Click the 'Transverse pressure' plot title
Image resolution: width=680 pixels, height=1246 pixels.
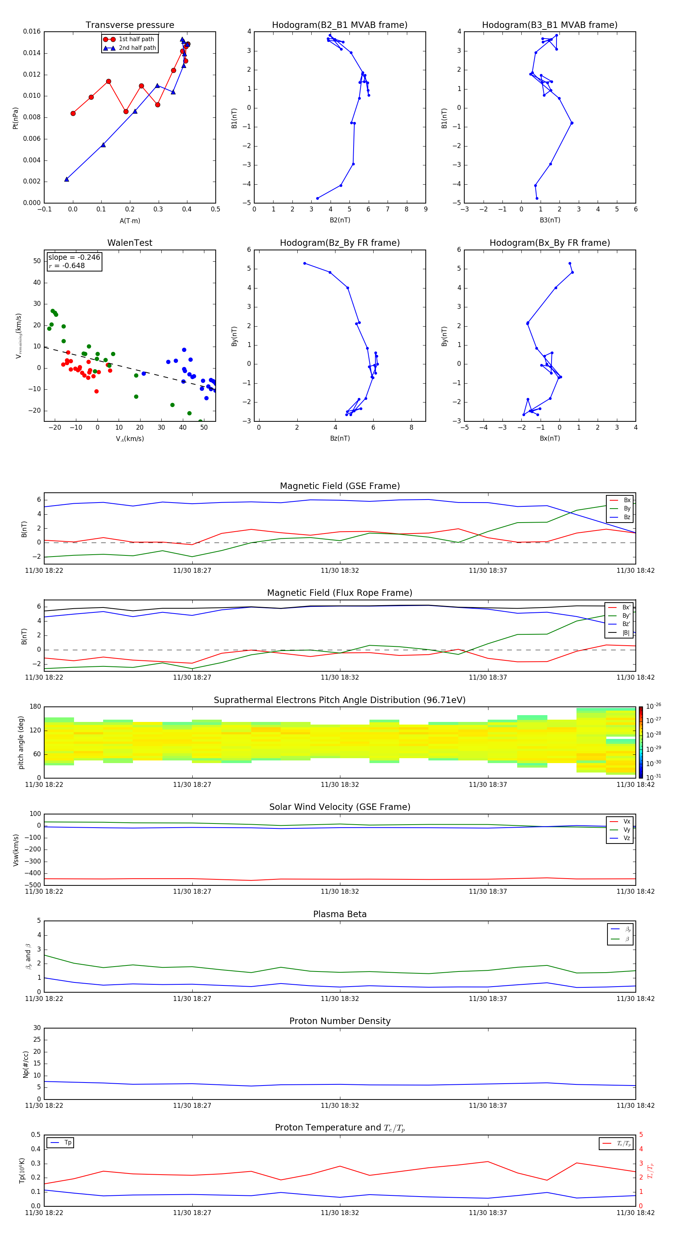click(130, 25)
